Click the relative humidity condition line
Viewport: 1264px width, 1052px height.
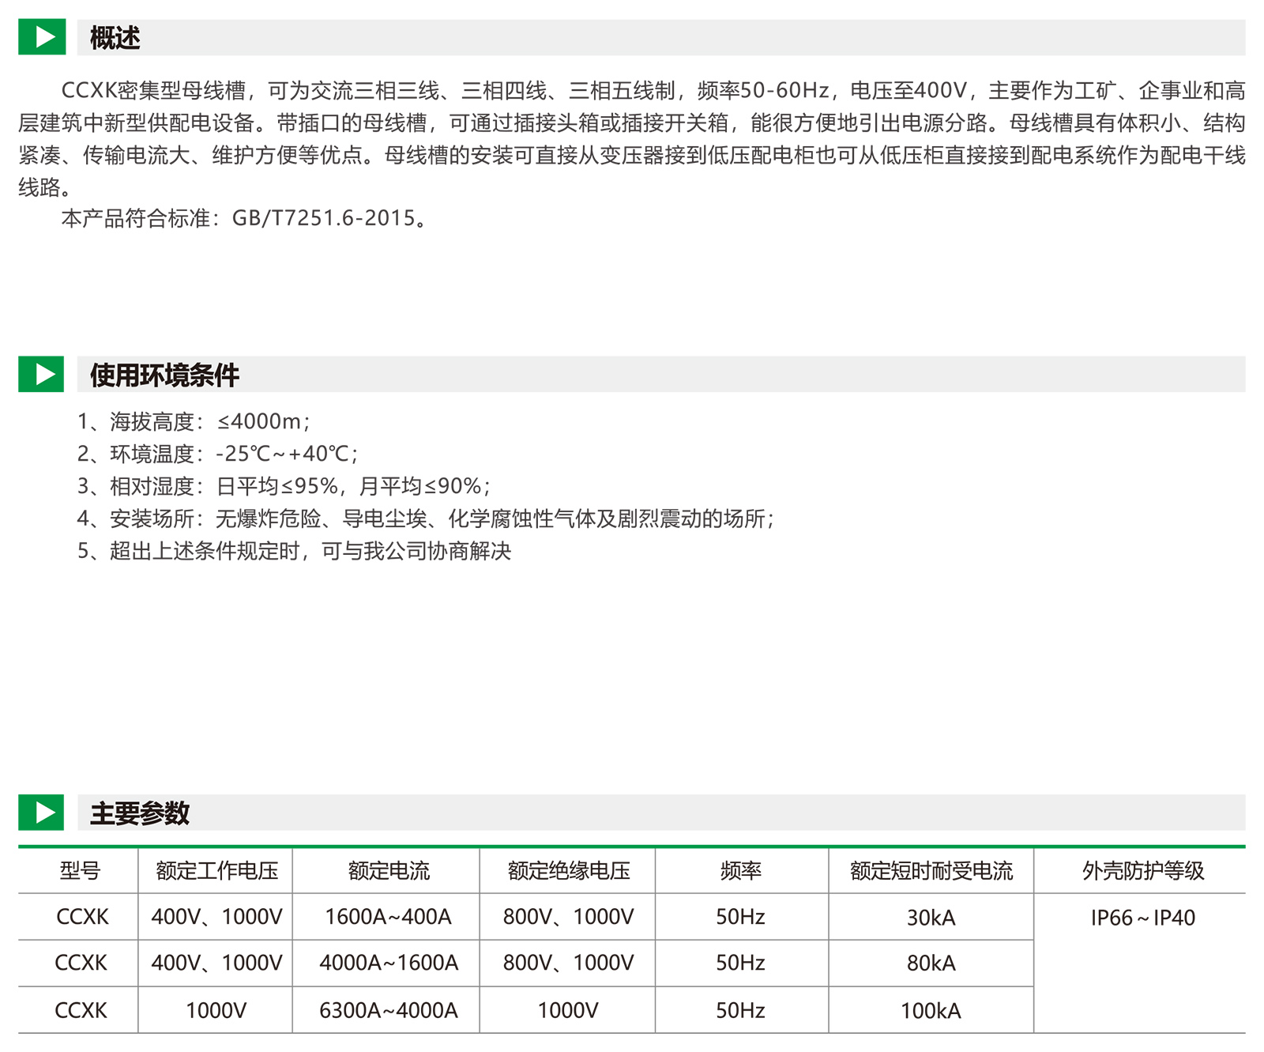[x=284, y=486]
